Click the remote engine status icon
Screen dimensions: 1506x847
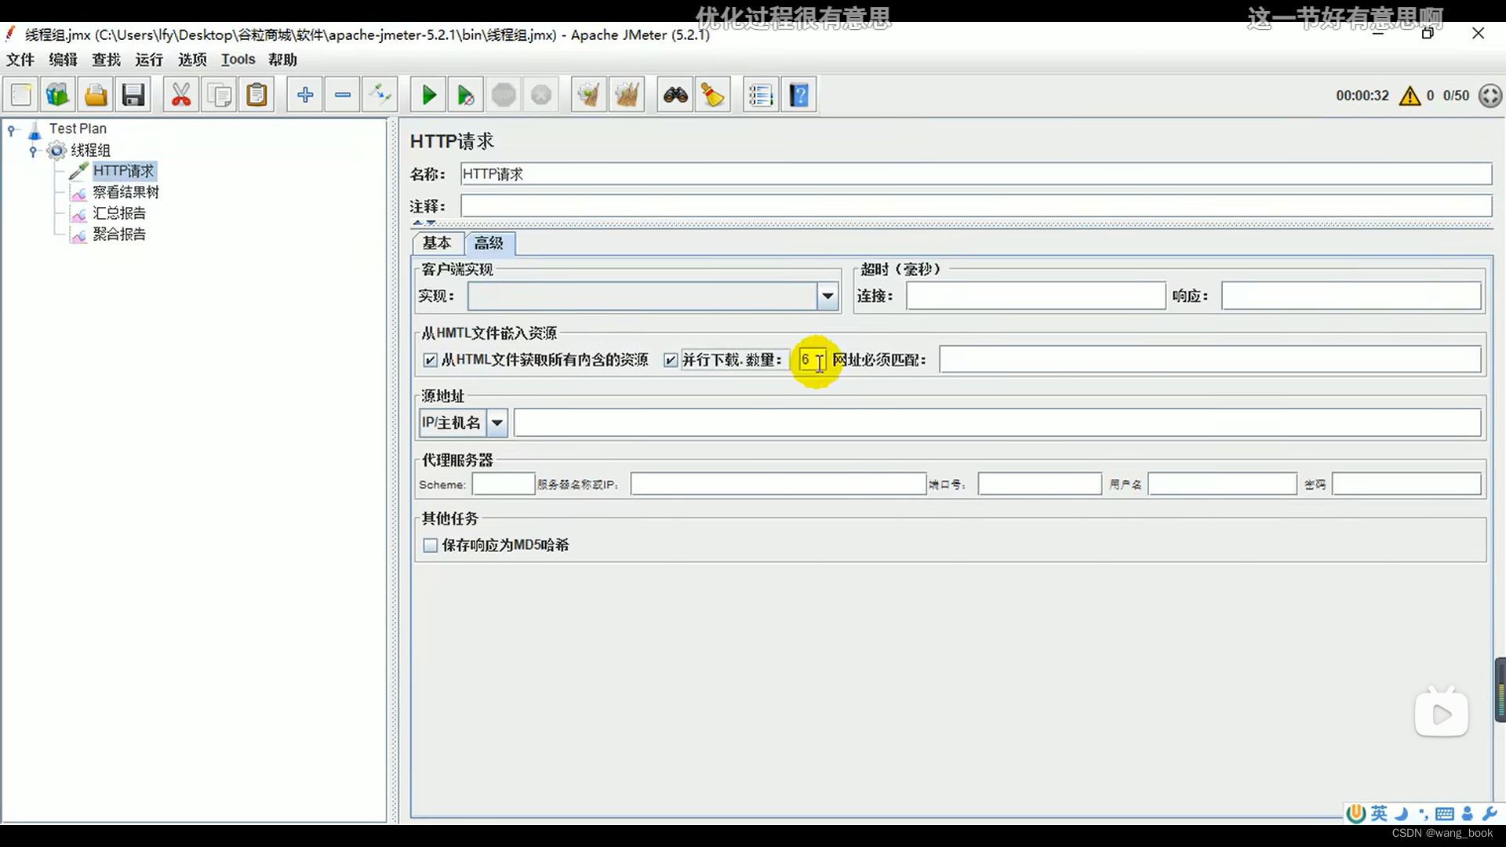[x=1490, y=96]
